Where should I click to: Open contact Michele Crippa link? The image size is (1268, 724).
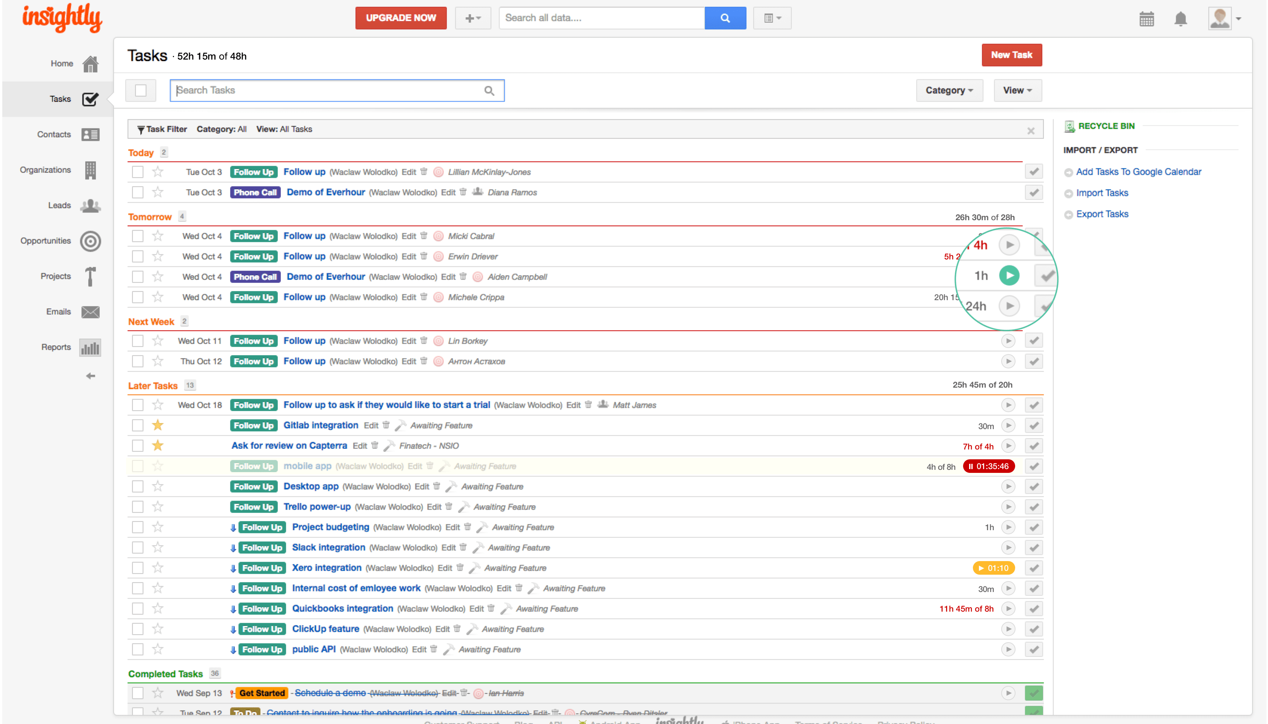[x=476, y=298]
